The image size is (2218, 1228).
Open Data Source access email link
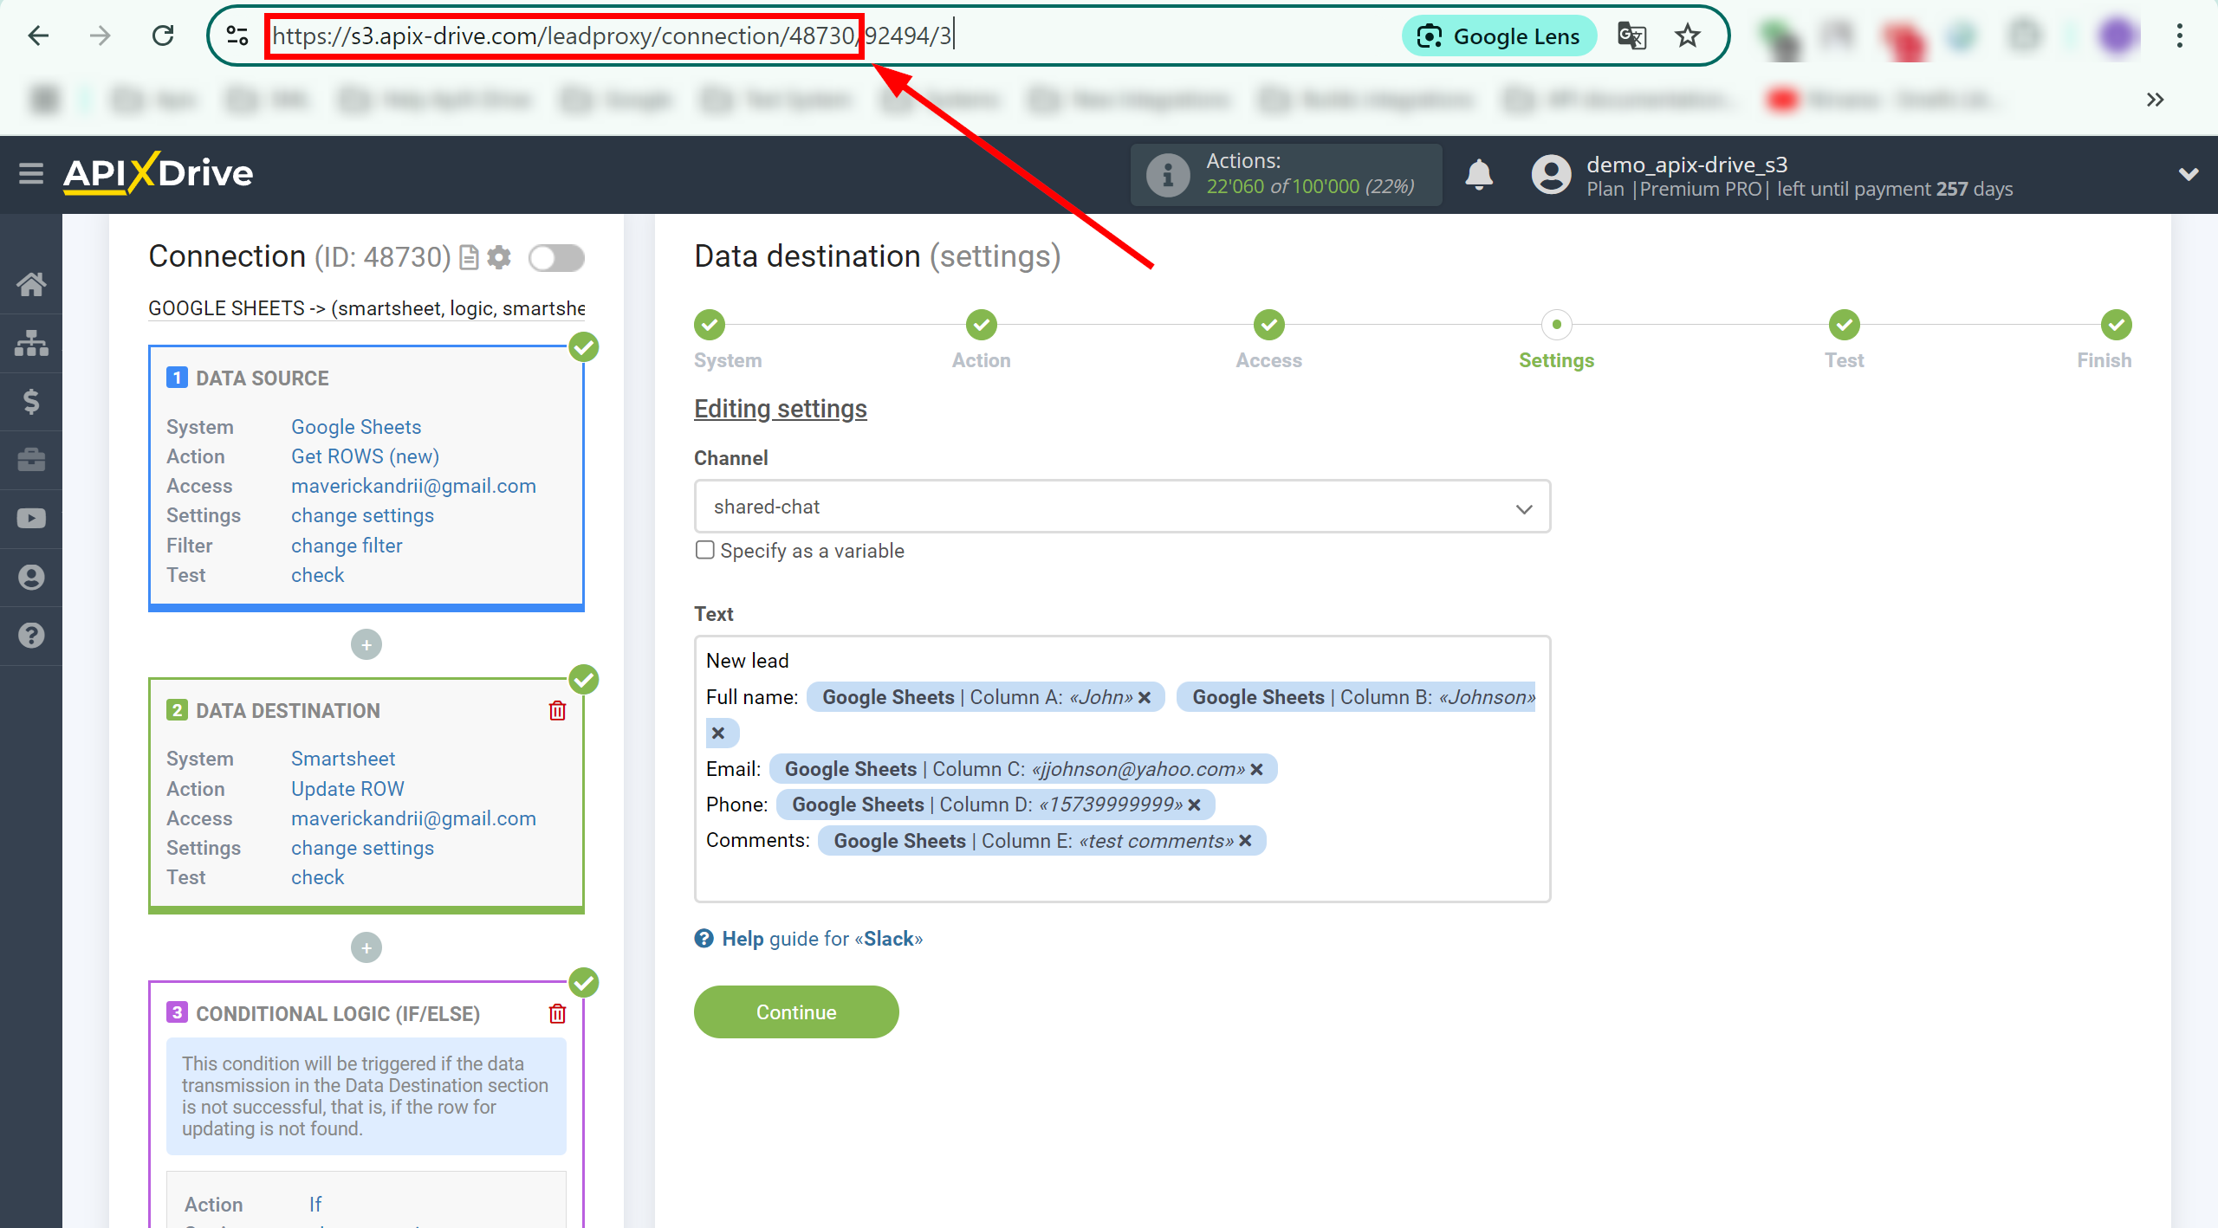click(x=413, y=486)
